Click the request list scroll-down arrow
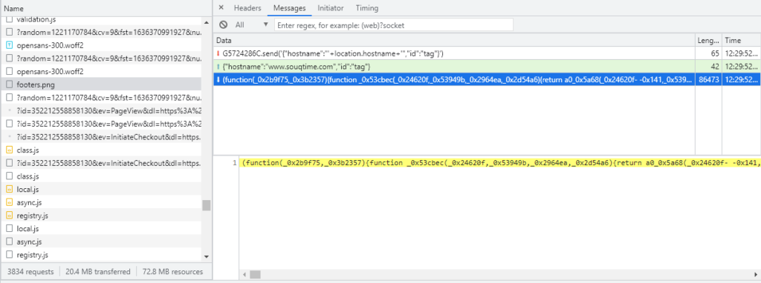This screenshot has width=761, height=283. pos(207,256)
